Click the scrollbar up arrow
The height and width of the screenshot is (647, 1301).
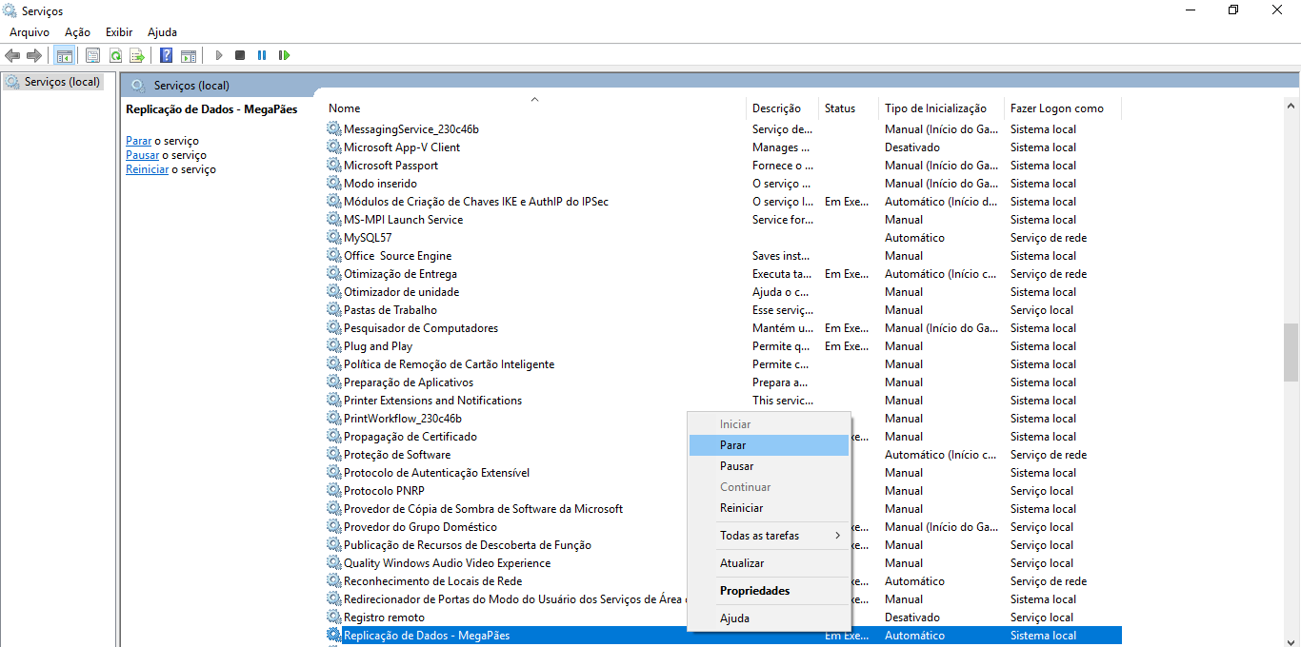pyautogui.click(x=1291, y=106)
